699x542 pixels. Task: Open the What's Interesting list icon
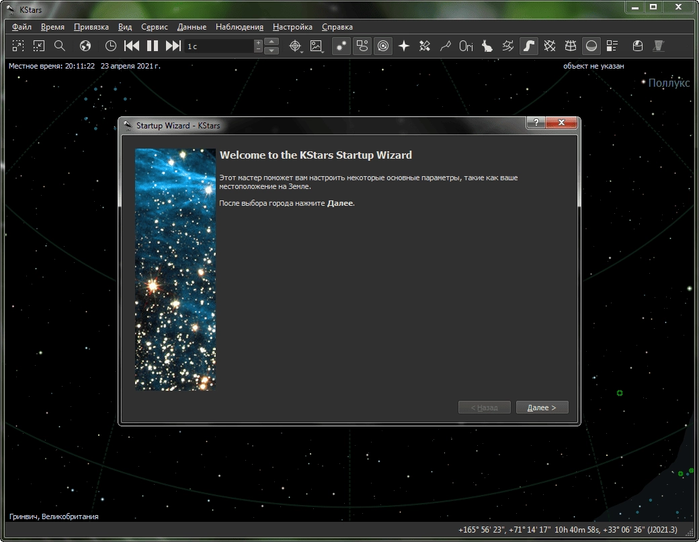(612, 46)
